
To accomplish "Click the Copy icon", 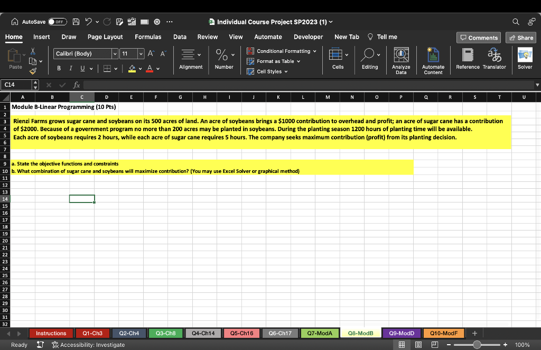I will point(33,61).
